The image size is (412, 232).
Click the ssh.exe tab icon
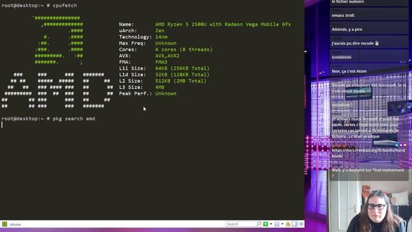[5, 224]
